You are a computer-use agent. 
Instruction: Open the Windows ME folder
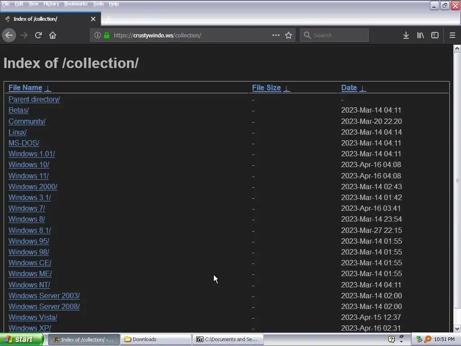30,274
